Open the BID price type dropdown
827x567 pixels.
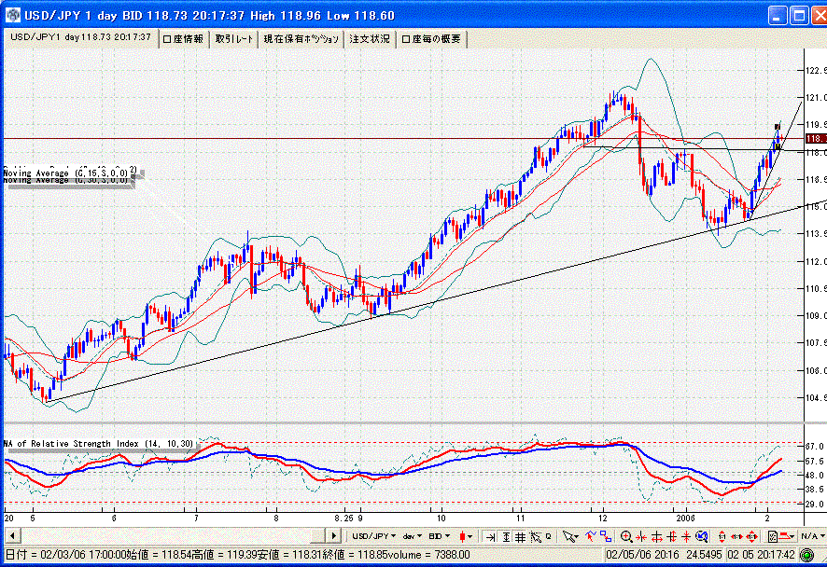440,536
